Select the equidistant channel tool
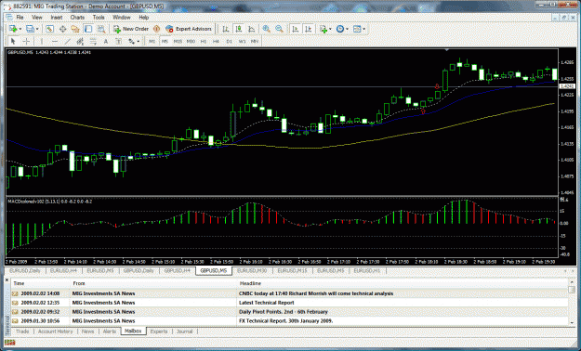This screenshot has height=351, width=581. [80, 41]
